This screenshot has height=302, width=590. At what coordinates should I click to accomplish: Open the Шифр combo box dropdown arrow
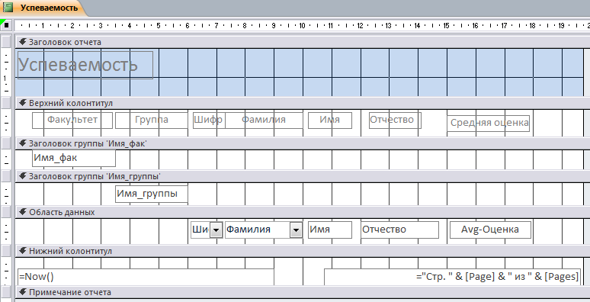pyautogui.click(x=216, y=230)
